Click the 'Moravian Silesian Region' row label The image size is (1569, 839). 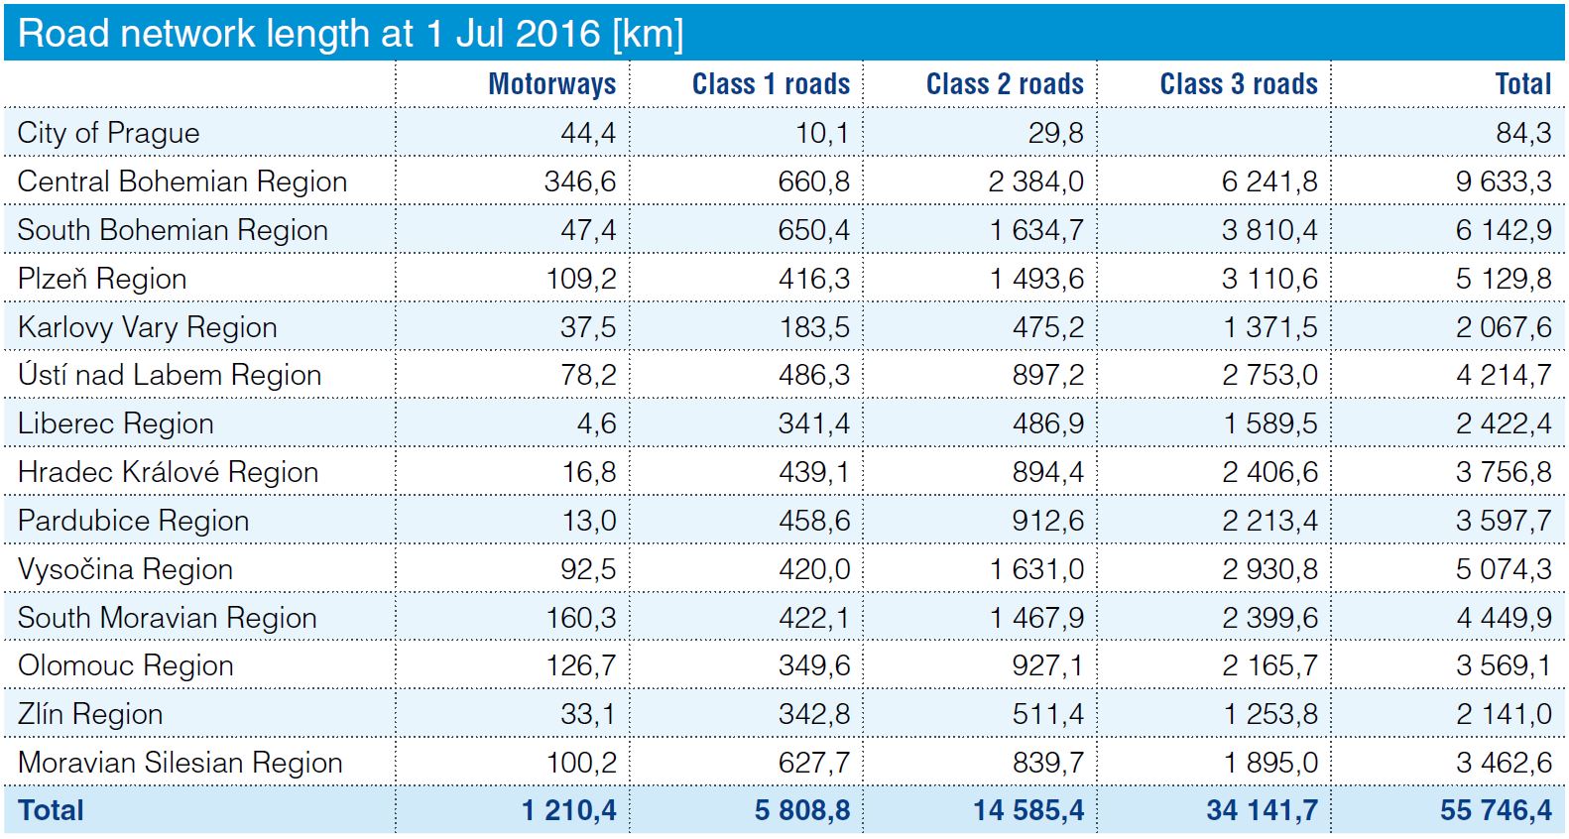click(x=181, y=763)
